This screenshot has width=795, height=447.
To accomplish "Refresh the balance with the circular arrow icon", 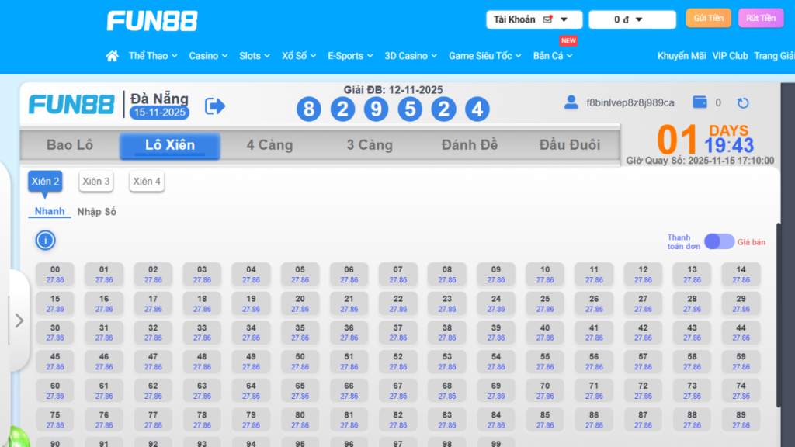I will coord(744,102).
